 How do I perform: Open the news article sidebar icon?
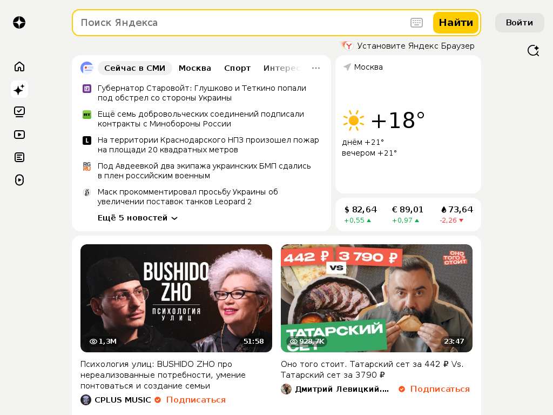pyautogui.click(x=19, y=157)
